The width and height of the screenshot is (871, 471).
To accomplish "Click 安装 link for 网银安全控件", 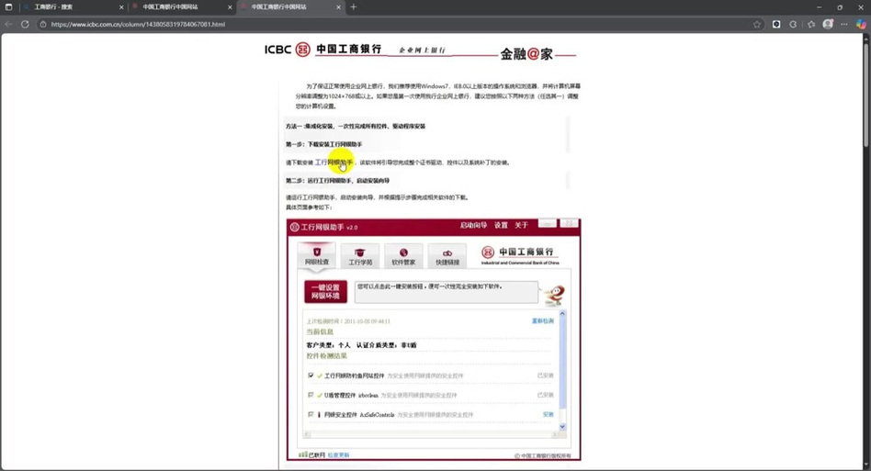I will (x=549, y=414).
